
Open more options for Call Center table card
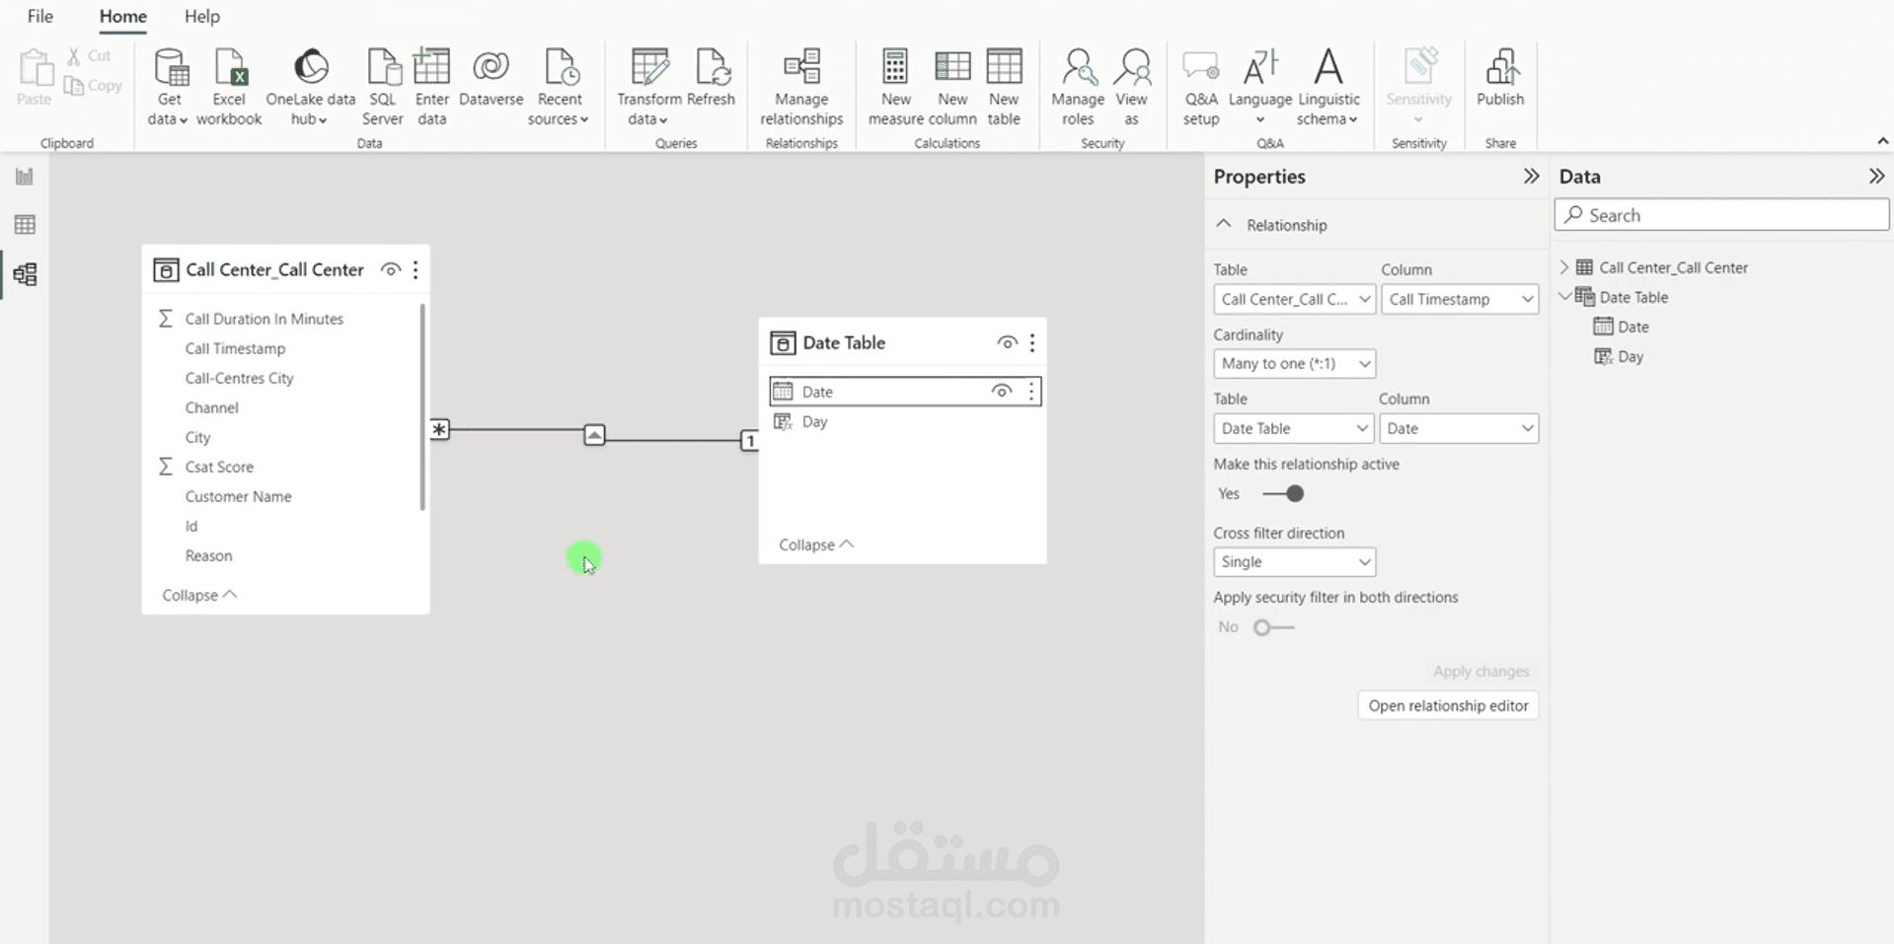(416, 269)
